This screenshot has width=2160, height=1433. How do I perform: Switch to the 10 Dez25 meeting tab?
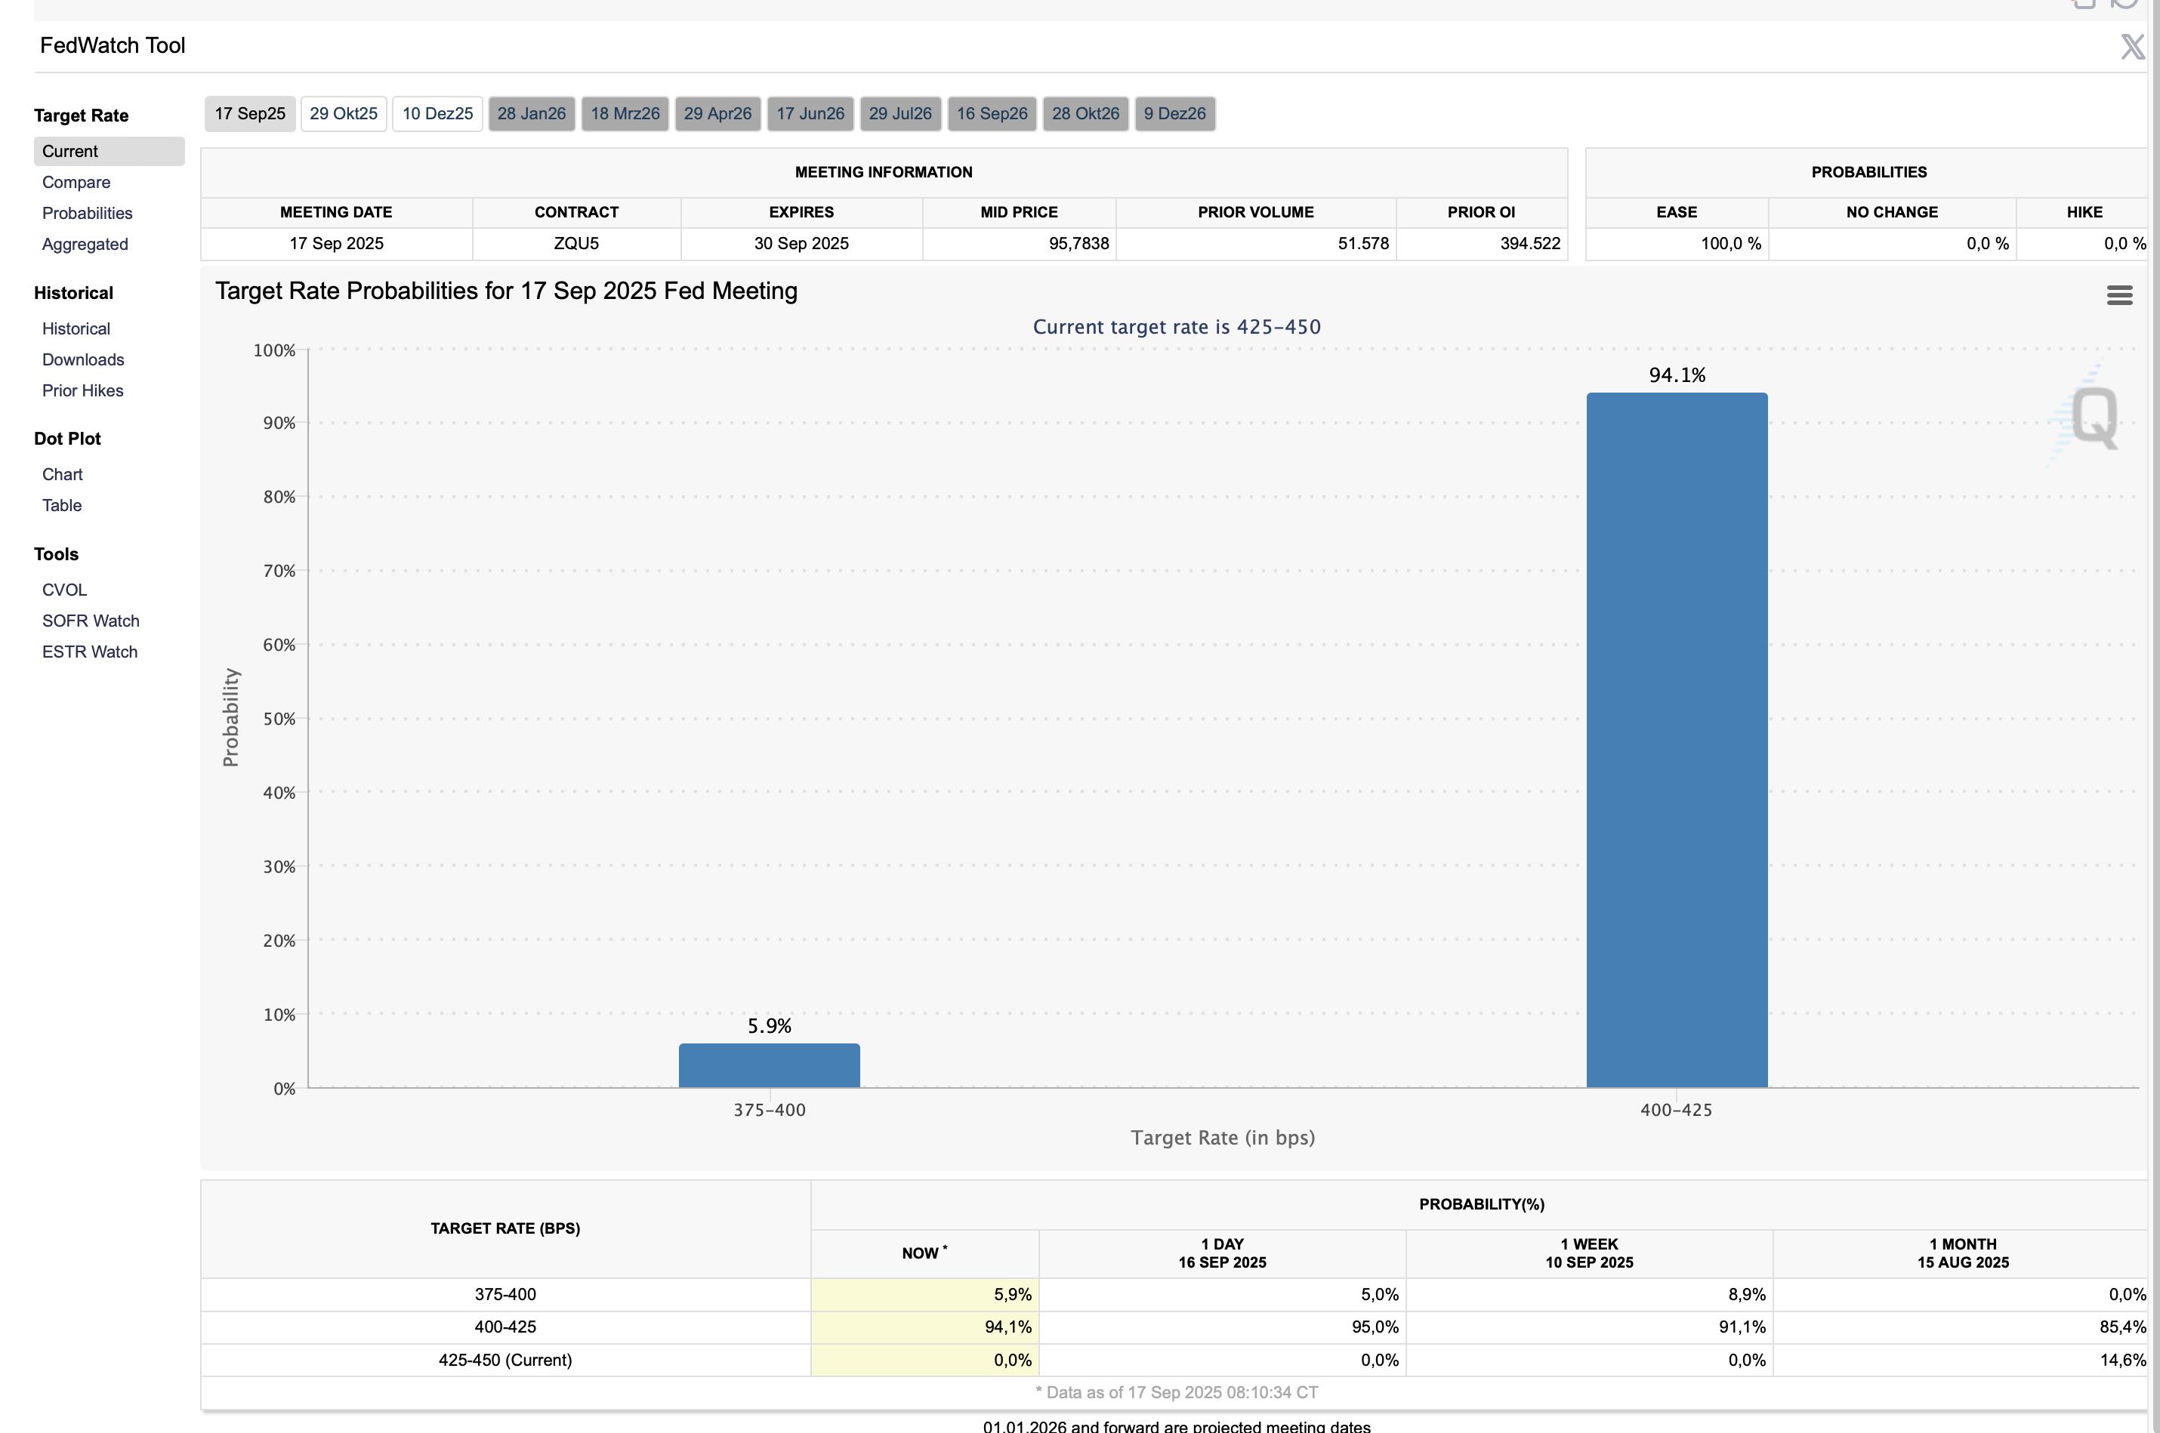coord(437,113)
